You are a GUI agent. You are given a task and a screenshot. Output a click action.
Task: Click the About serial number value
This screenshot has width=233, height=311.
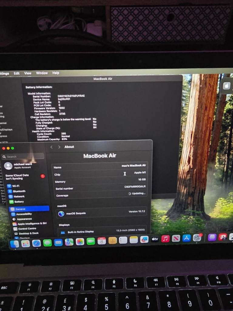coord(135,187)
